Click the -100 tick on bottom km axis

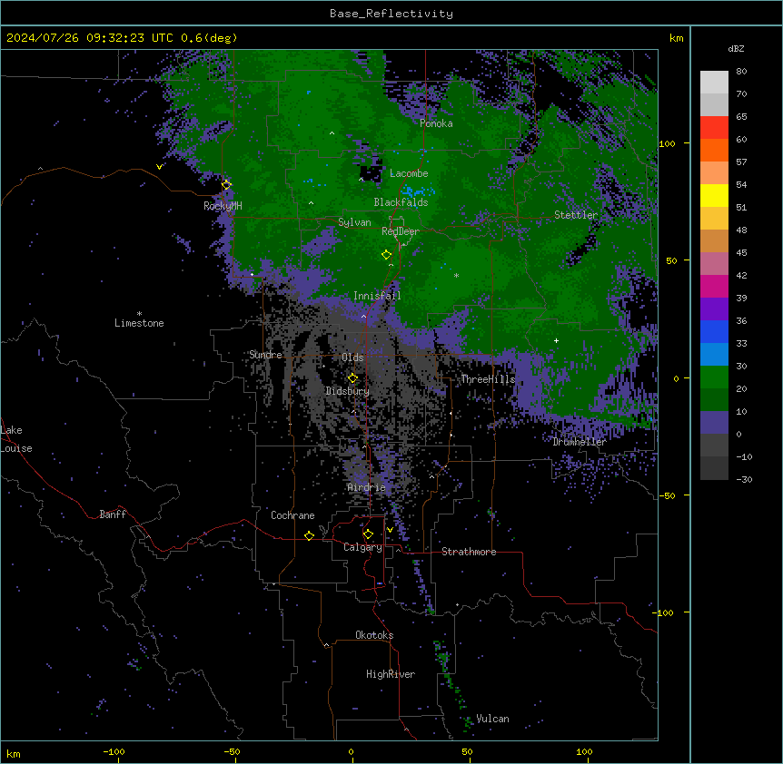click(x=114, y=751)
